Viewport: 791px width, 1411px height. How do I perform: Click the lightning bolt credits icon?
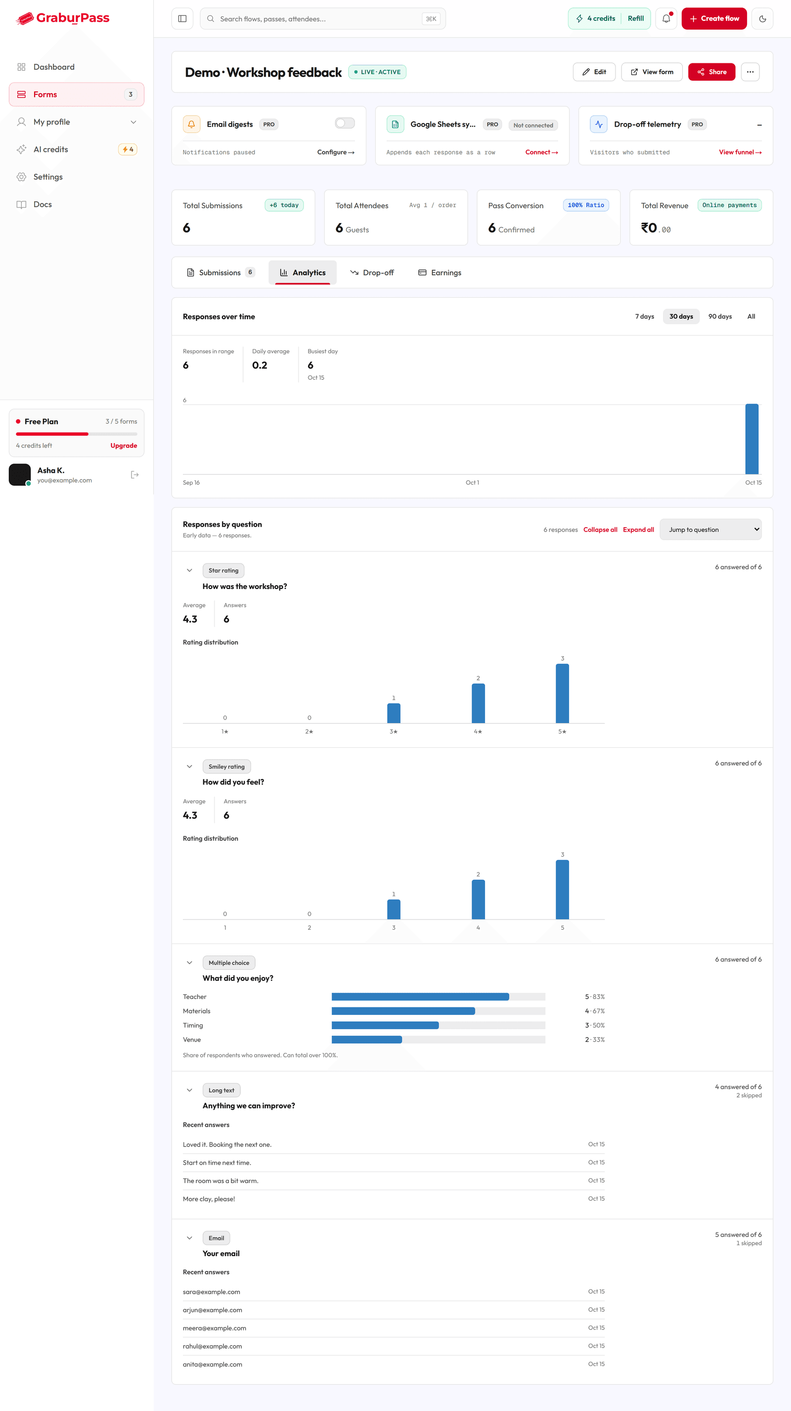(x=579, y=19)
